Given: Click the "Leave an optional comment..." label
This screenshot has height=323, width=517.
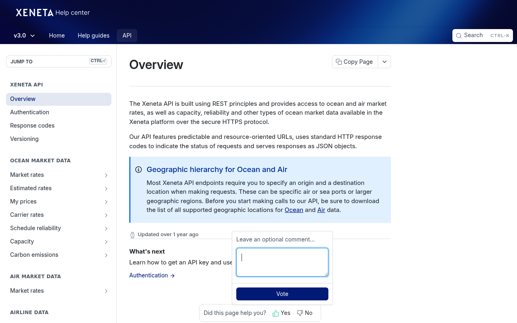Looking at the screenshot, I should (x=275, y=239).
